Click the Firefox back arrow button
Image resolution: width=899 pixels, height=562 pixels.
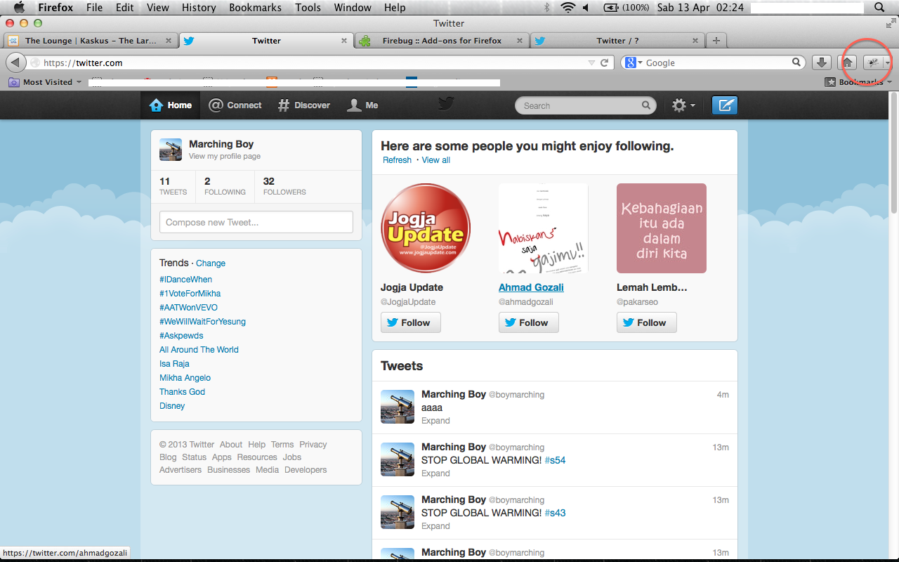15,63
